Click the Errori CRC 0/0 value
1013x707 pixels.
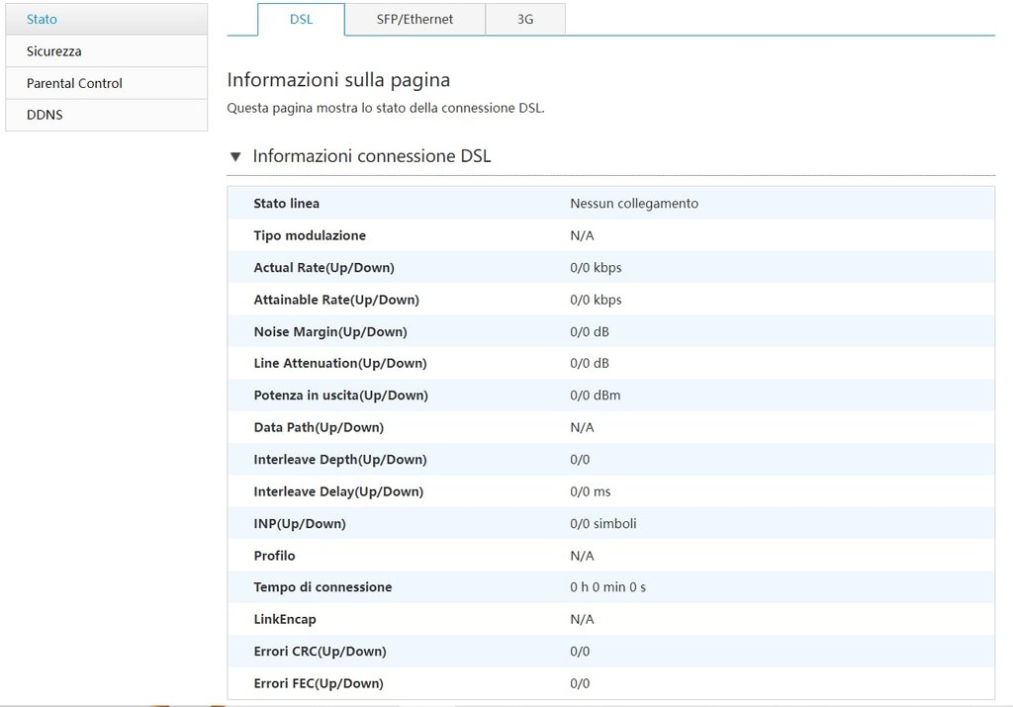click(x=580, y=652)
